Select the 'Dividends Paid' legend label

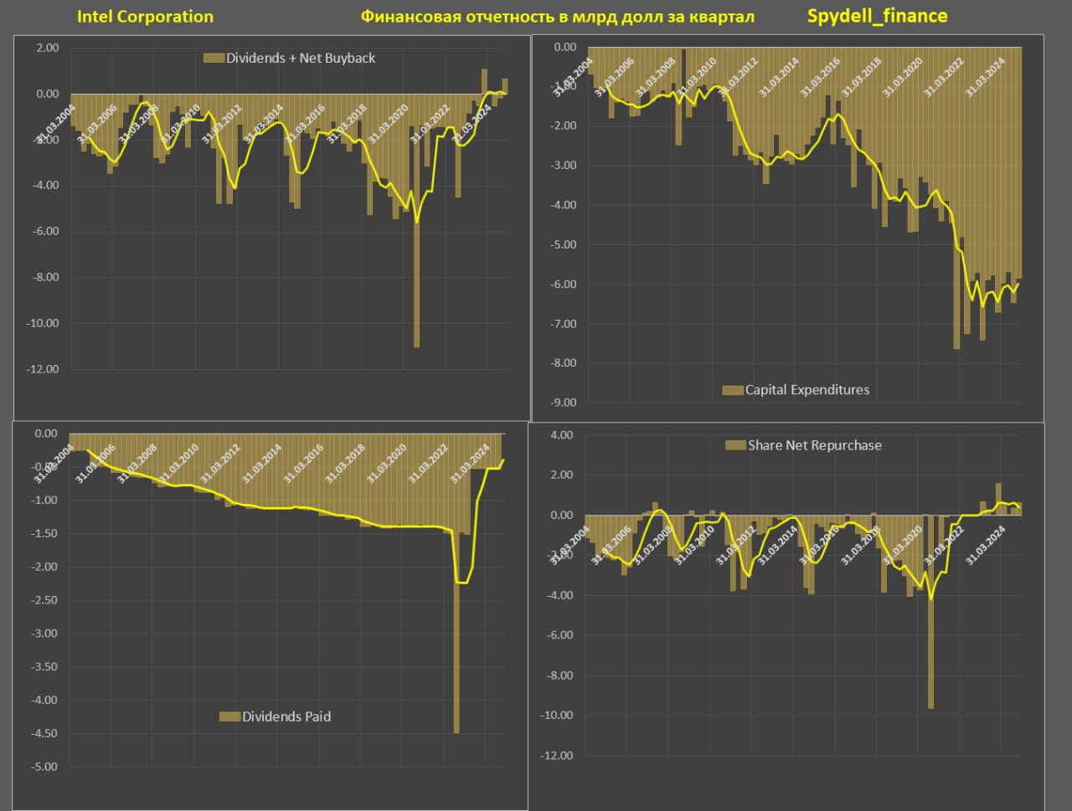286,716
